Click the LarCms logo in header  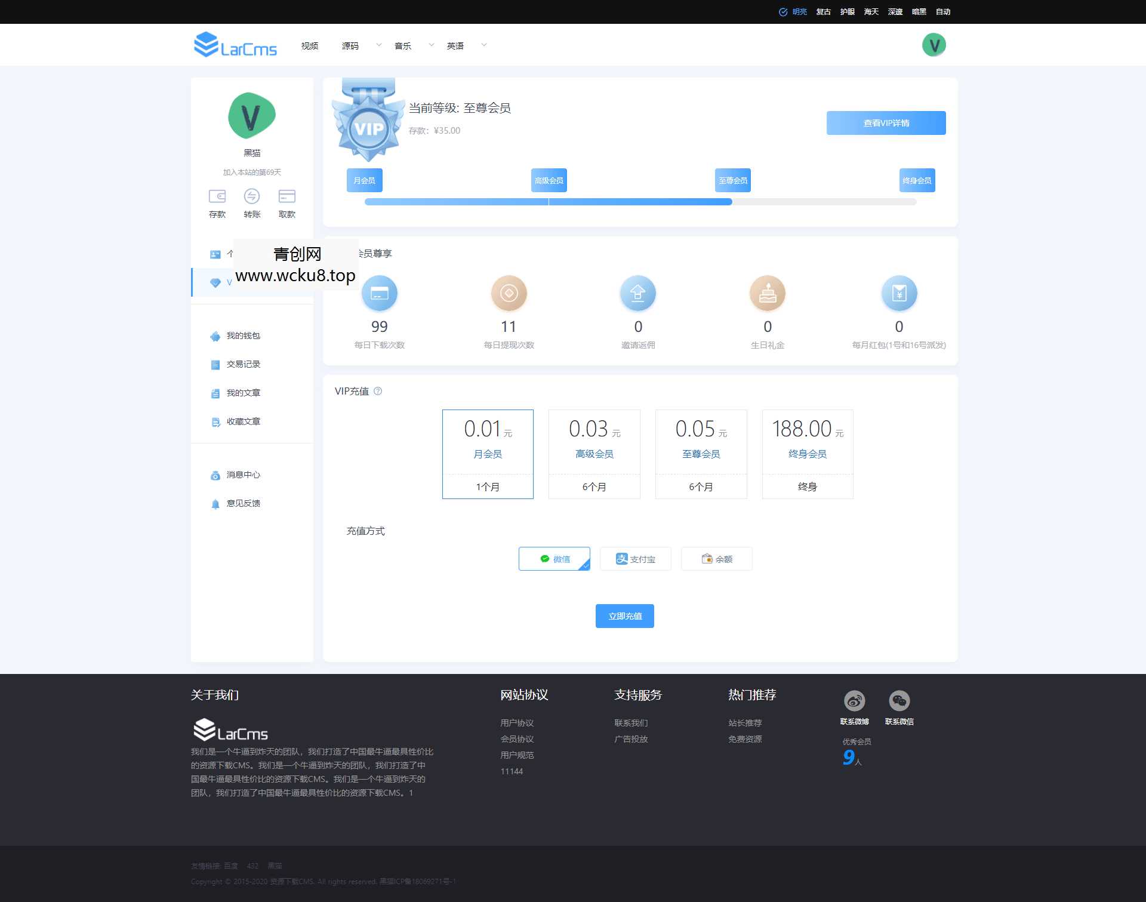coord(236,45)
